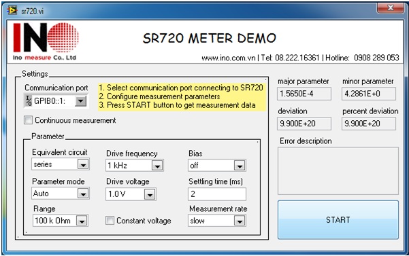Click the SR720 METER DEMO heading

pos(209,39)
